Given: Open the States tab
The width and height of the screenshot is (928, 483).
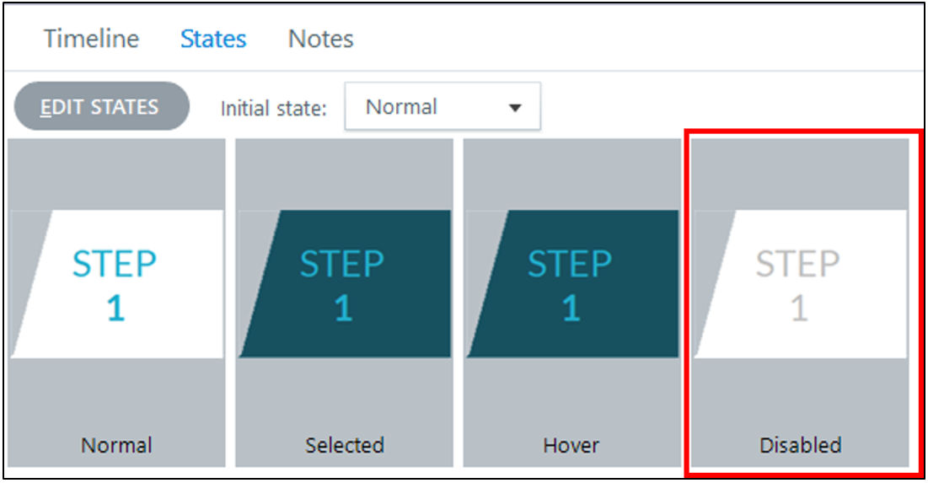Looking at the screenshot, I should click(x=213, y=39).
